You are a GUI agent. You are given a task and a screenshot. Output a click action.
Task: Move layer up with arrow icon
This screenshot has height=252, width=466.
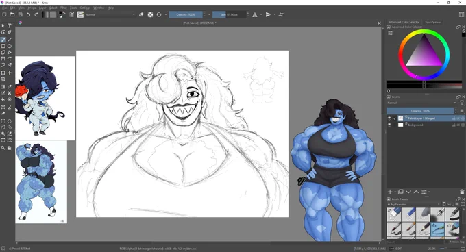(x=416, y=192)
